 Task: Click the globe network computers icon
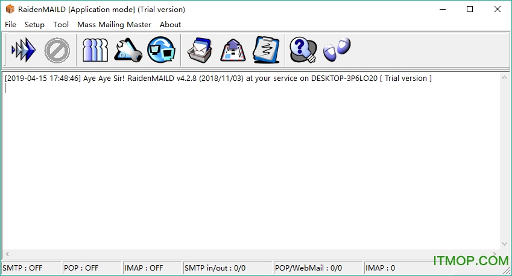pos(161,50)
